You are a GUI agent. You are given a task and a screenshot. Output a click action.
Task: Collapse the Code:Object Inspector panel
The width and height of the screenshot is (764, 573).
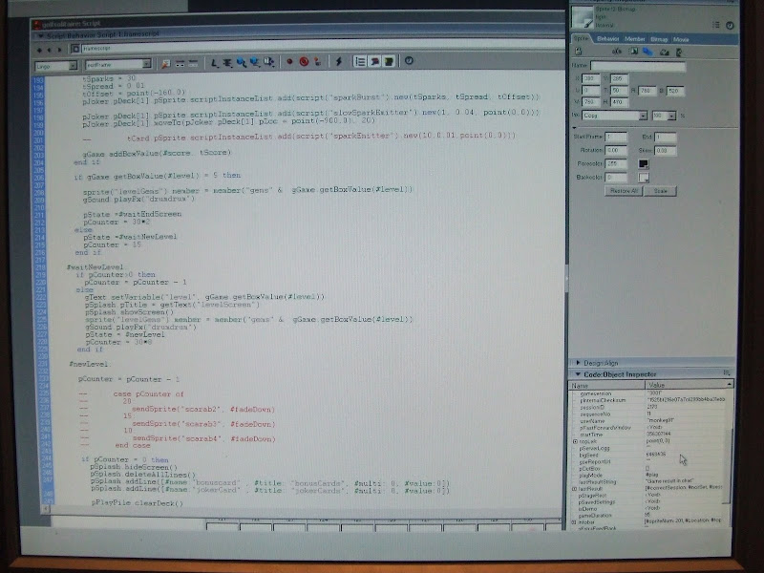[578, 374]
